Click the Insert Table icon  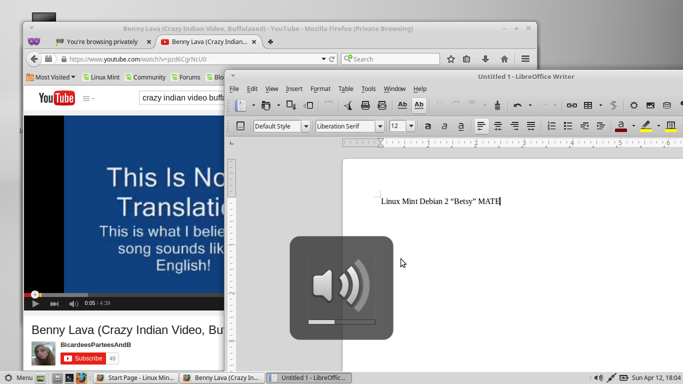pyautogui.click(x=588, y=105)
